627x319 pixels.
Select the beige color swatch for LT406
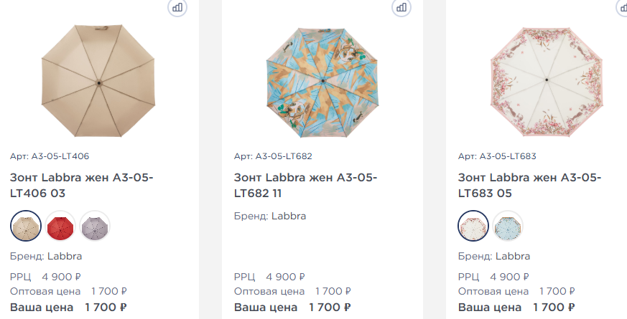26,226
